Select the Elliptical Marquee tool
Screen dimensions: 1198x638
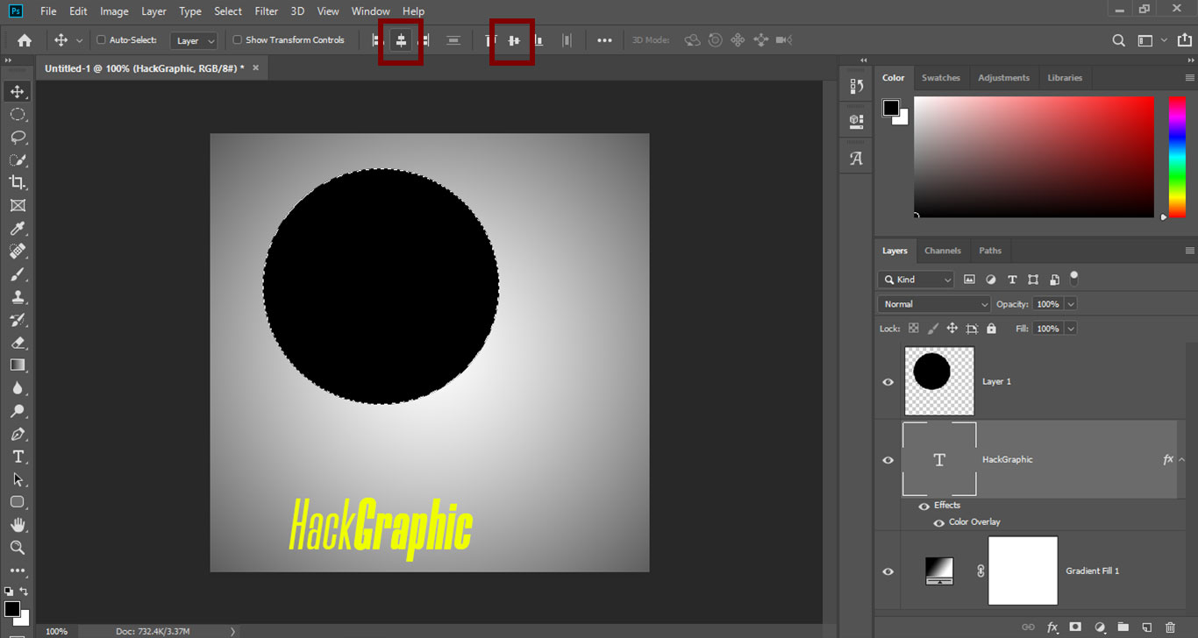pyautogui.click(x=18, y=115)
